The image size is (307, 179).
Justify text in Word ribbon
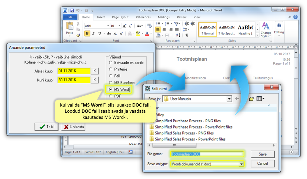pos(177,29)
